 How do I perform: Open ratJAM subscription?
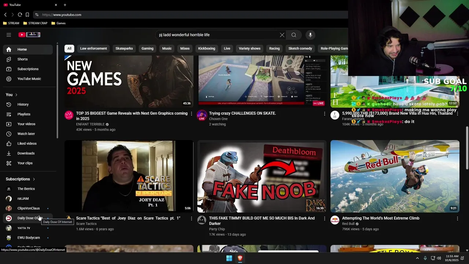(x=28, y=199)
